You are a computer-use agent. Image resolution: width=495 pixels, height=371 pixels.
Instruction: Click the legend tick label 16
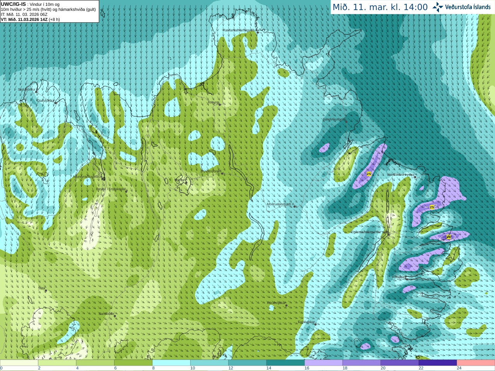pos(307,368)
